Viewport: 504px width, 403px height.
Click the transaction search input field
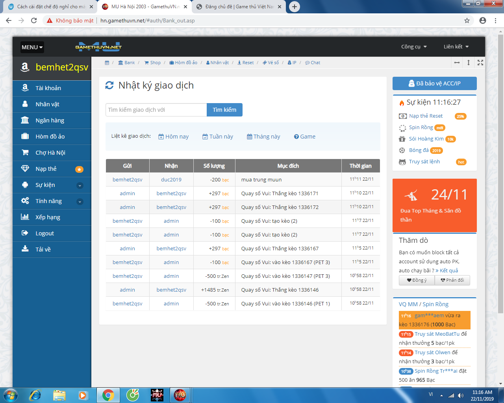click(x=156, y=110)
